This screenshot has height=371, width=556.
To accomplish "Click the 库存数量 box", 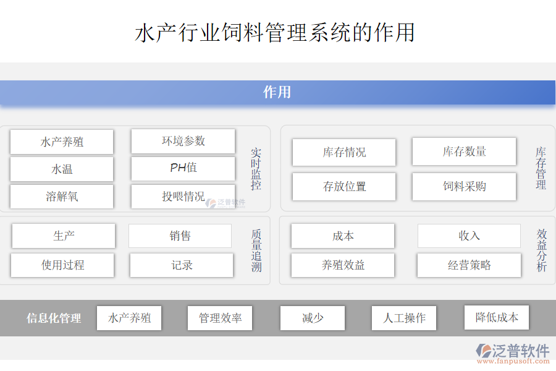I will 464,151.
